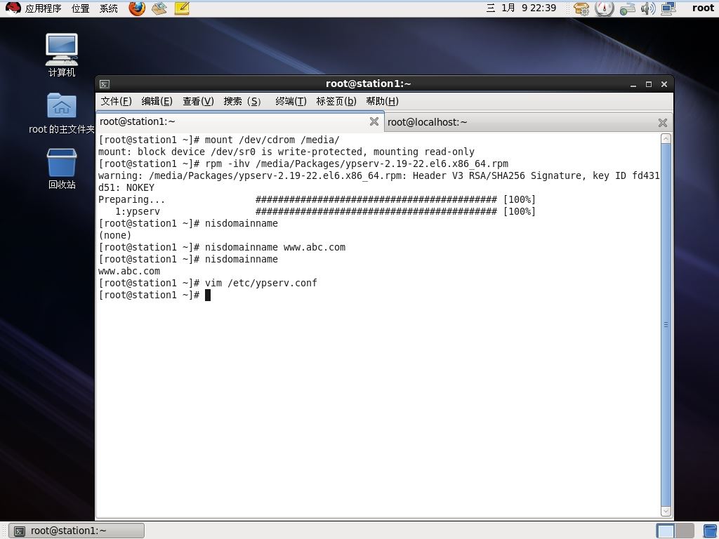The width and height of the screenshot is (719, 539).
Task: Click the 'Preparing...' progress line
Action: (317, 199)
